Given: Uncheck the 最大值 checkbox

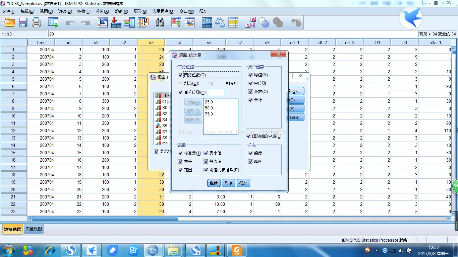Looking at the screenshot, I should pos(206,162).
